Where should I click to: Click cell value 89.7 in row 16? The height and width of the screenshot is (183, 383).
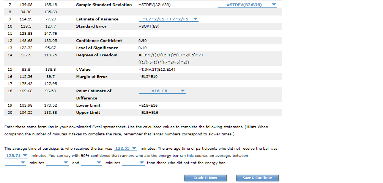[x=50, y=77]
